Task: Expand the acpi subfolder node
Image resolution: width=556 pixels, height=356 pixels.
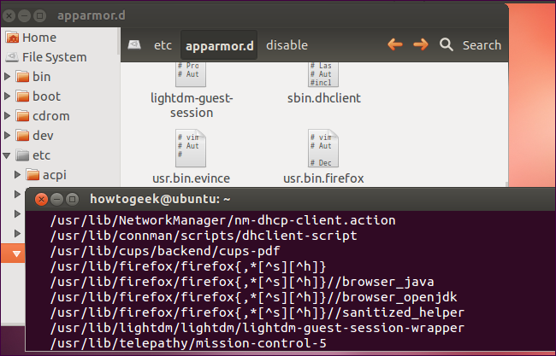Action: click(17, 175)
